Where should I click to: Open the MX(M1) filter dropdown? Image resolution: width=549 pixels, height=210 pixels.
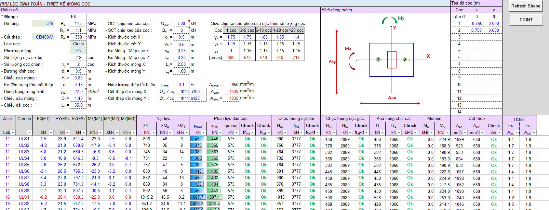[x=100, y=132]
